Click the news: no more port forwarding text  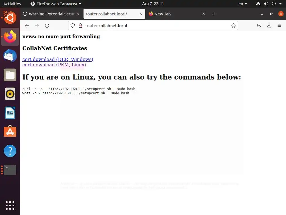click(x=61, y=37)
